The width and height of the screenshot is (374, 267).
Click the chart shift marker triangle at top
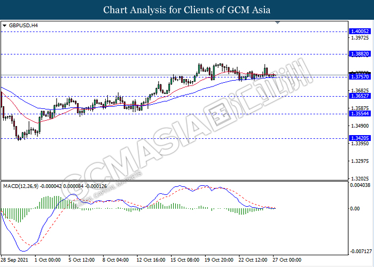[277, 22]
